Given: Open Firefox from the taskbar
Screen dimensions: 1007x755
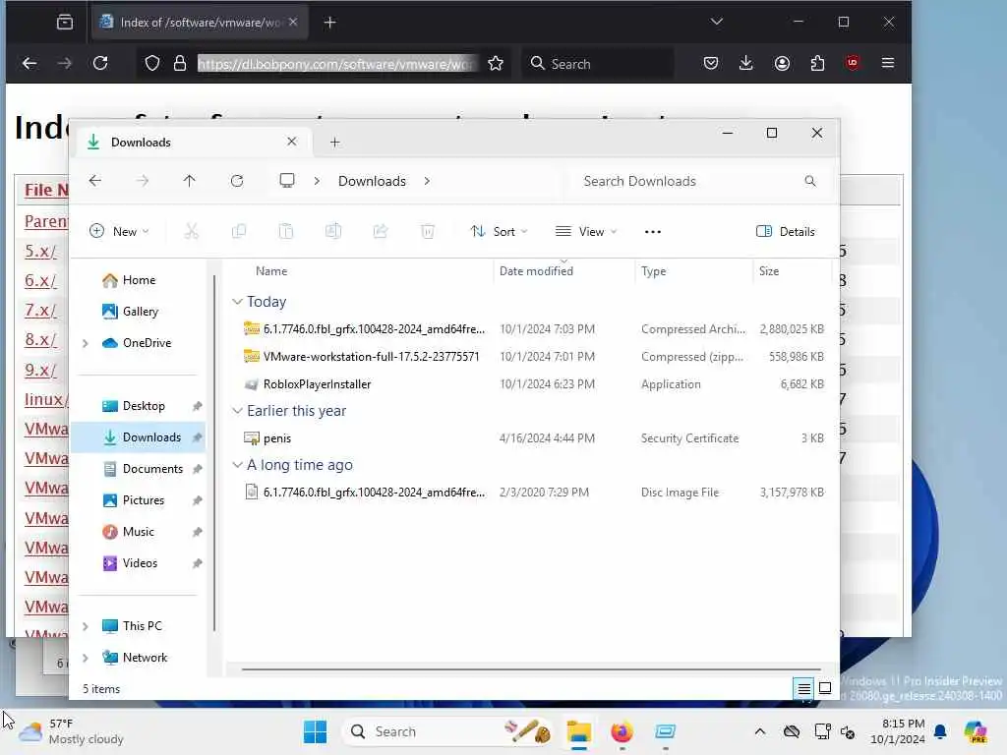Looking at the screenshot, I should (x=622, y=731).
